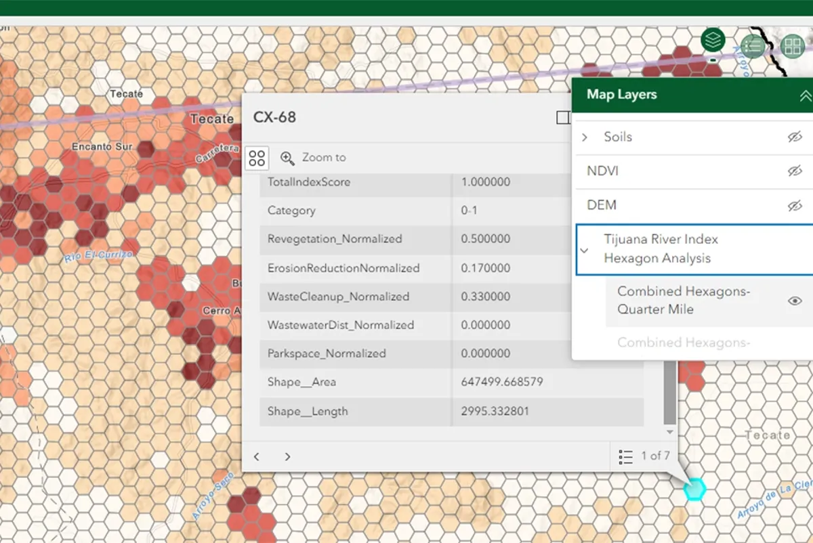Select the Zoom to magnifier icon

coord(287,158)
